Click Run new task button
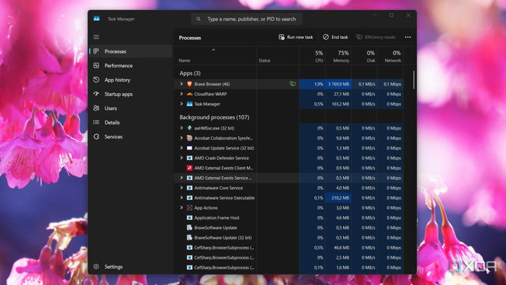Image resolution: width=506 pixels, height=285 pixels. click(296, 38)
